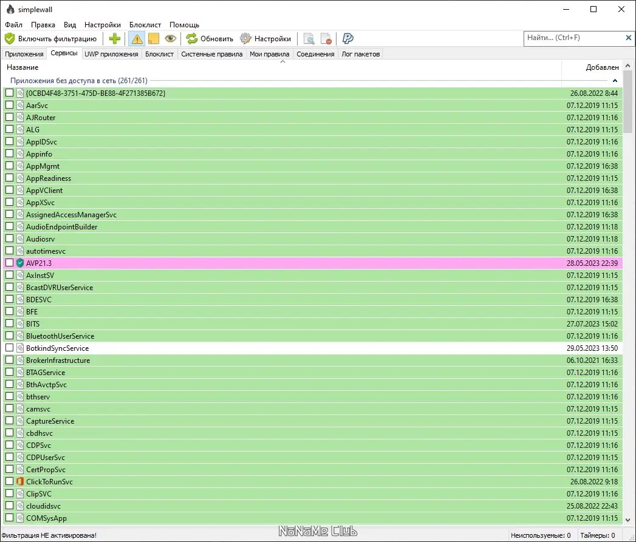Click the green plus add-app icon

coord(114,38)
